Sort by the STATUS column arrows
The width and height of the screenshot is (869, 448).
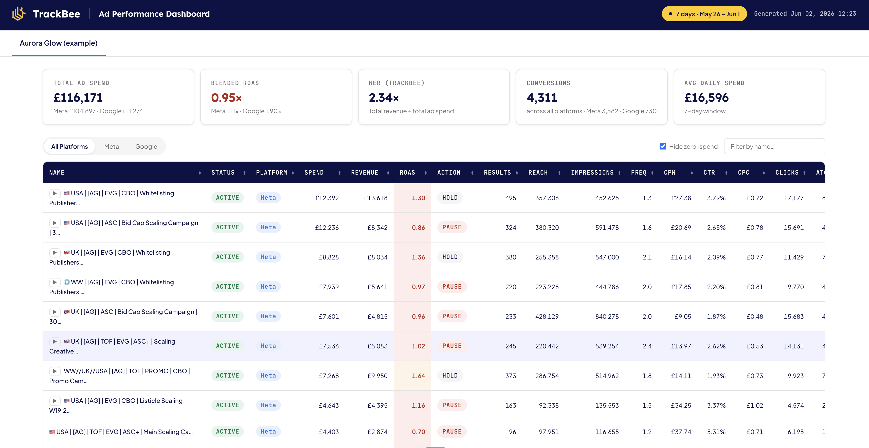click(245, 173)
